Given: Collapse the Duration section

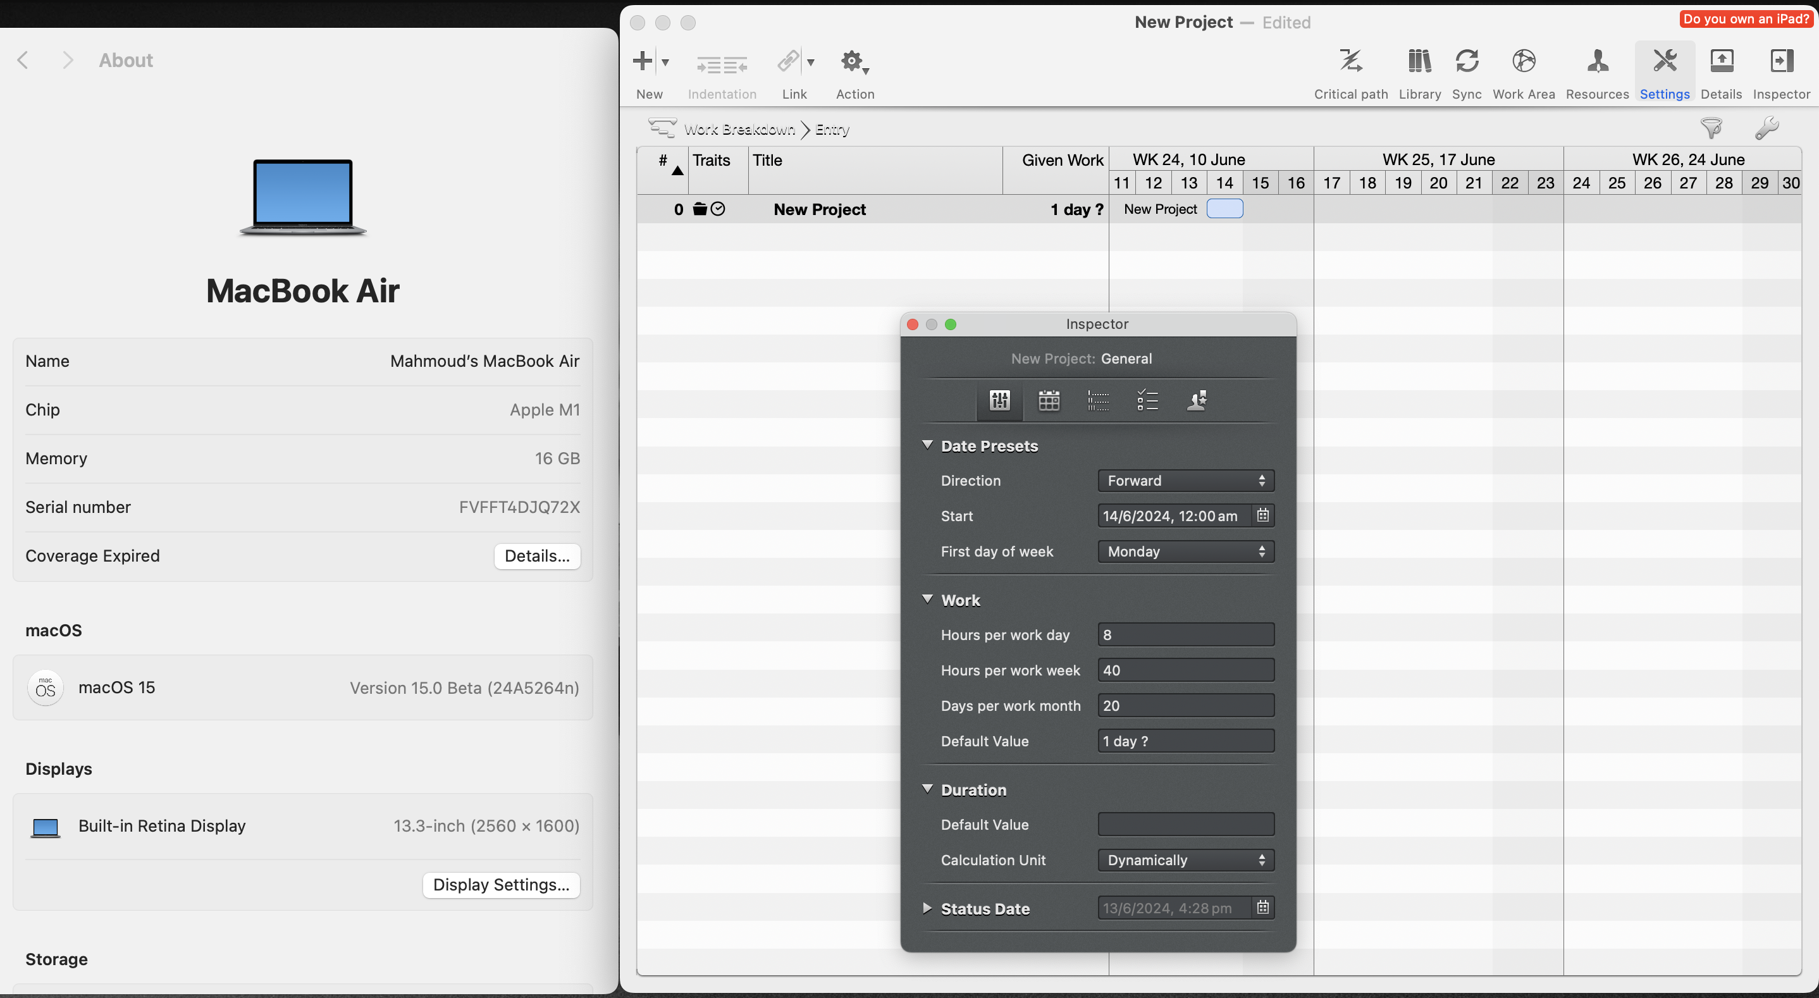Looking at the screenshot, I should [x=927, y=789].
